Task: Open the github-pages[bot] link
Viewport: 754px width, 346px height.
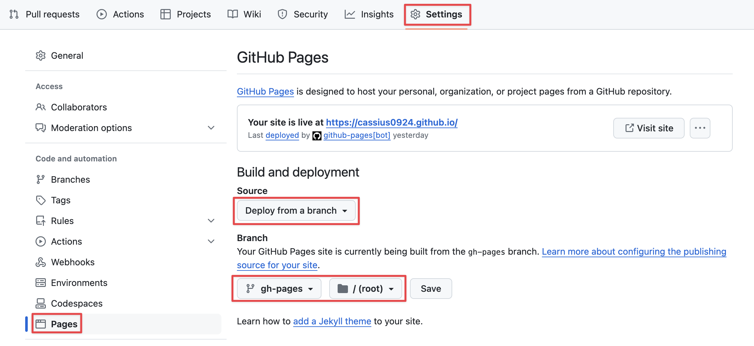Action: pyautogui.click(x=357, y=135)
